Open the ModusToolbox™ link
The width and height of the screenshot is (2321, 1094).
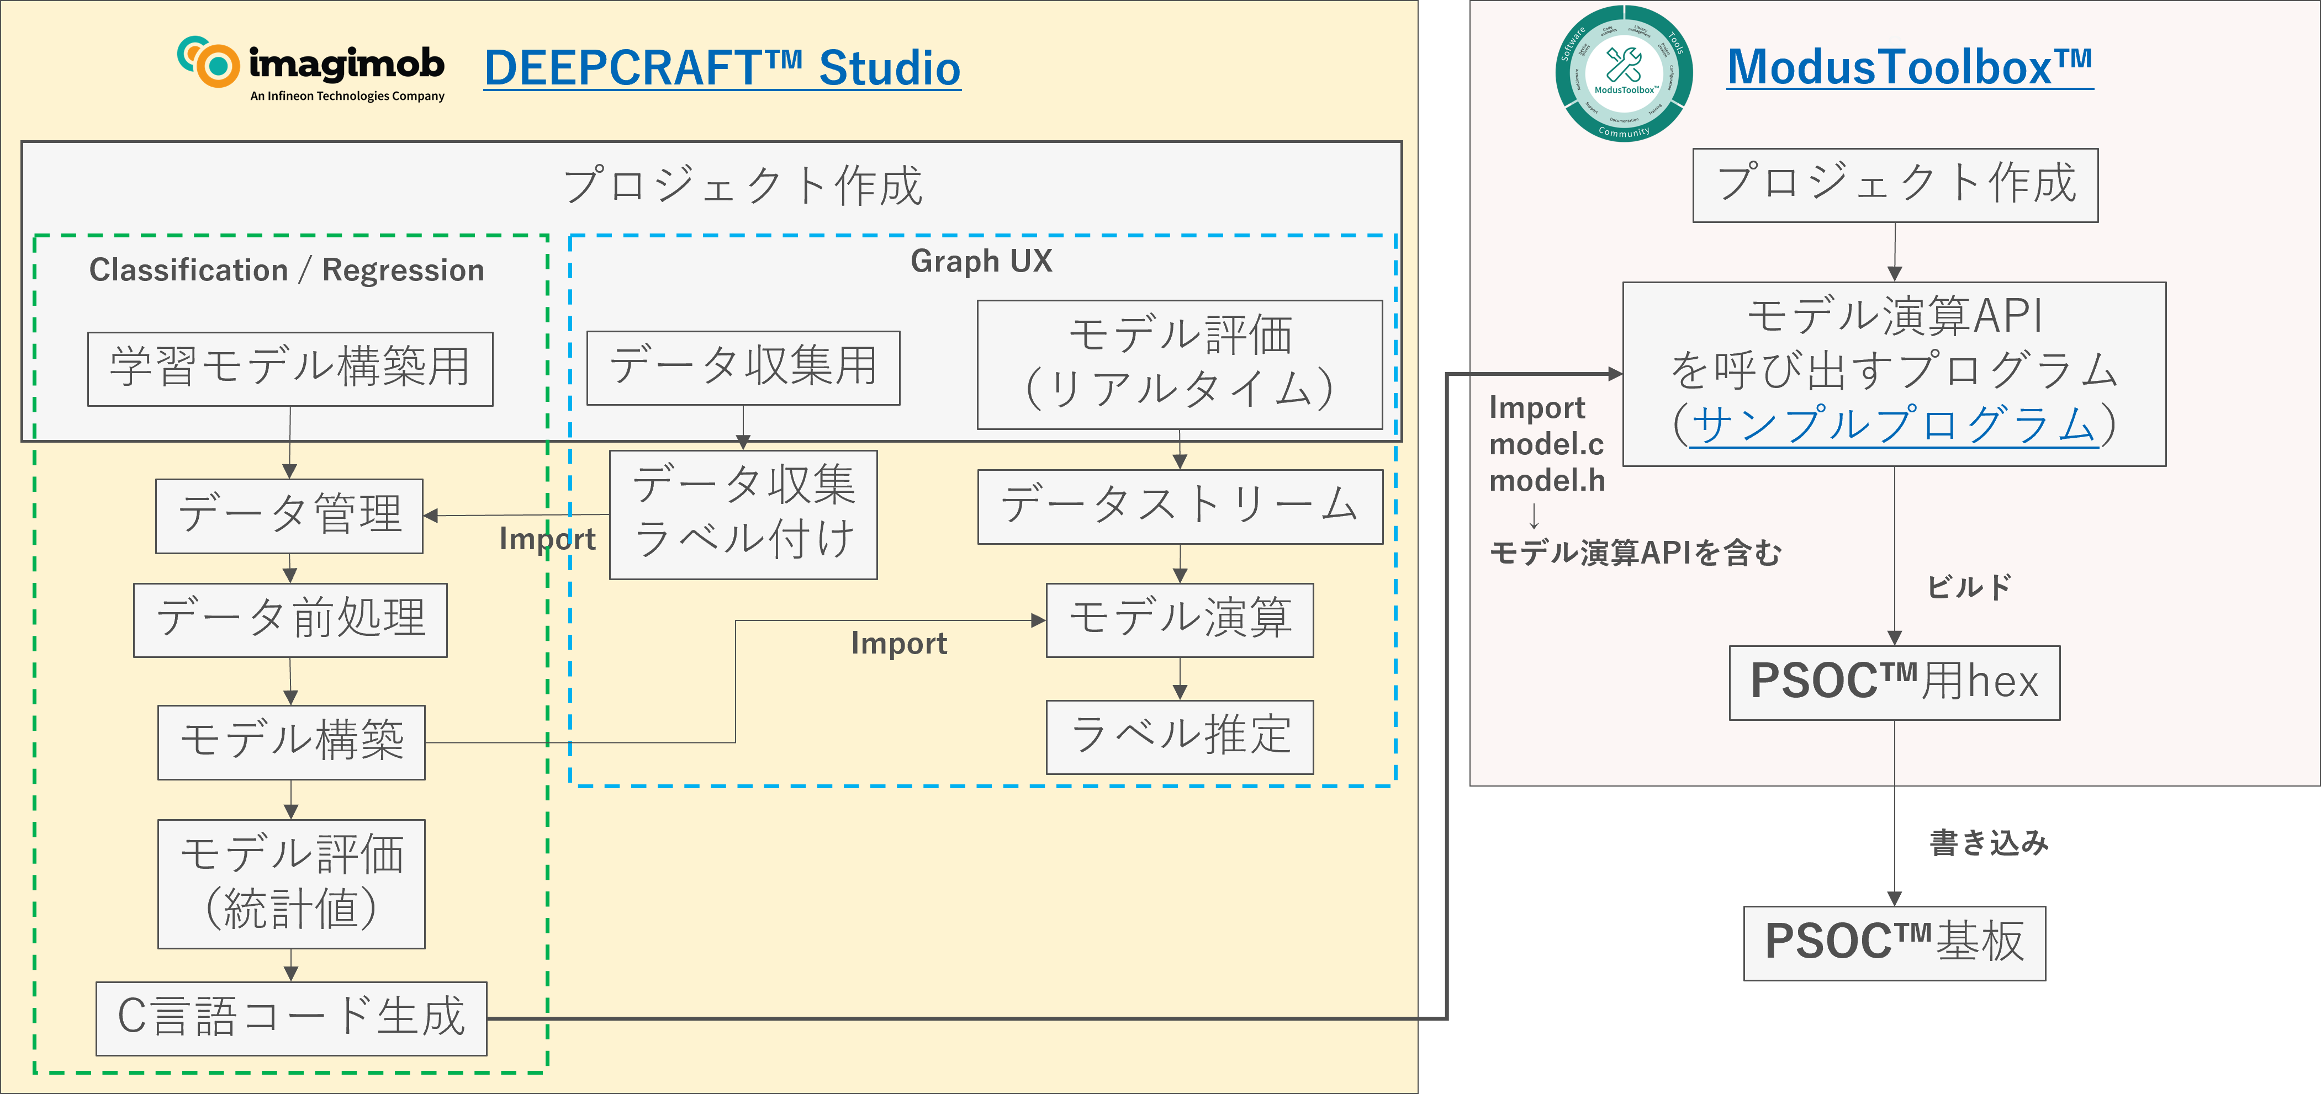(x=1910, y=67)
